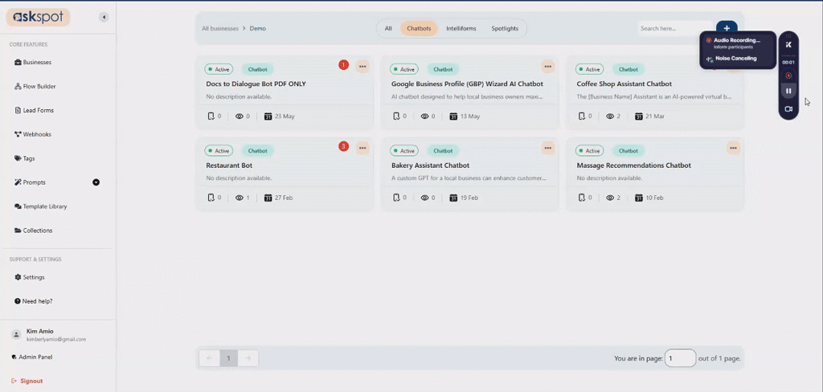Open Docs to Dialogue Bot PDF ONLY card title
Image resolution: width=823 pixels, height=392 pixels.
click(x=256, y=84)
